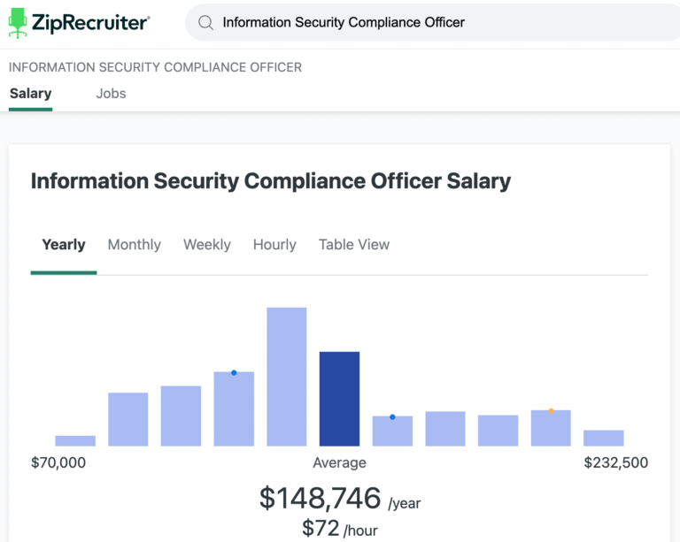
Task: Click the blue dot on the fourth bar
Action: pos(234,372)
